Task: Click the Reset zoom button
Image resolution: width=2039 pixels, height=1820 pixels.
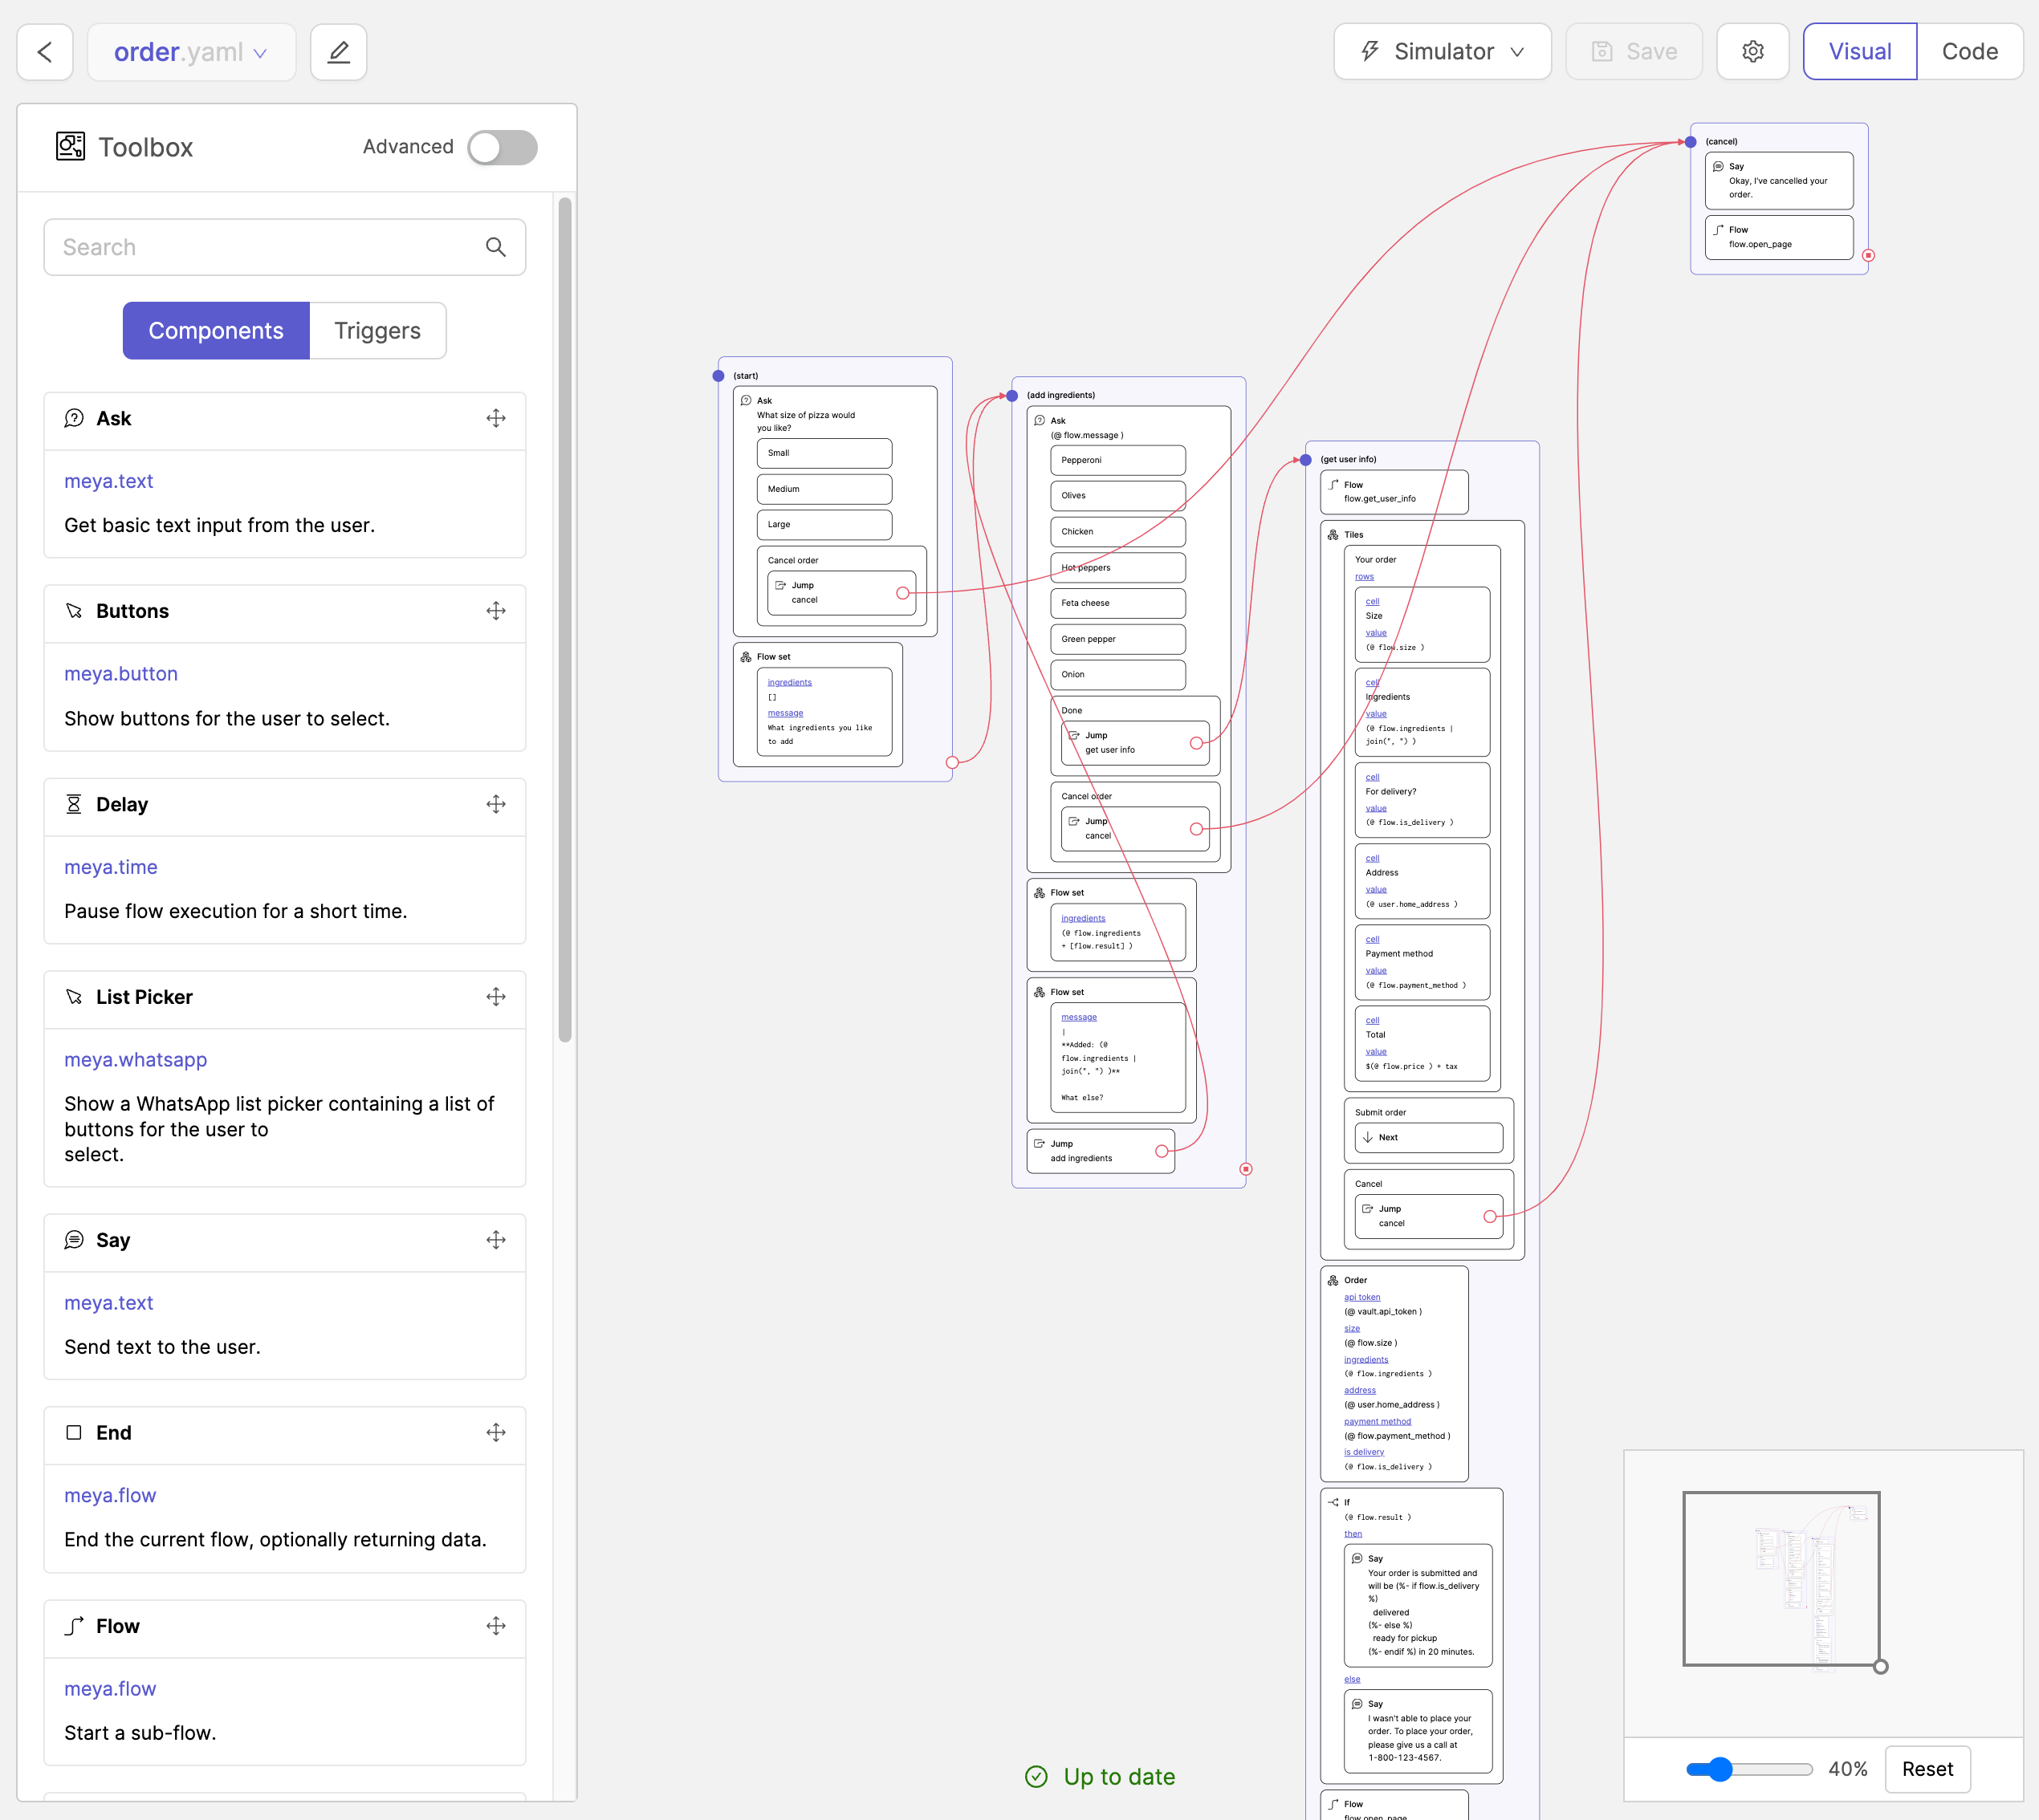Action: (x=1927, y=1769)
